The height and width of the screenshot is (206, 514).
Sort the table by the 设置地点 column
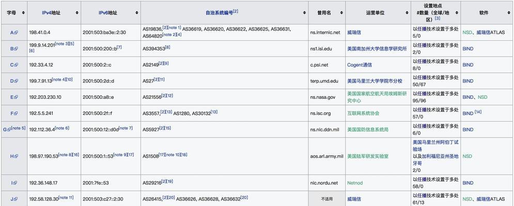(x=455, y=12)
